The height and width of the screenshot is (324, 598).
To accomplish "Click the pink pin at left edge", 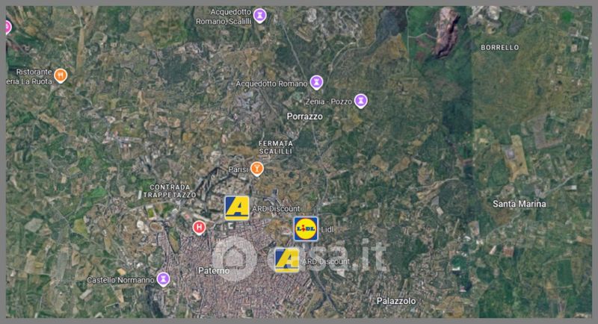I will coord(8,28).
